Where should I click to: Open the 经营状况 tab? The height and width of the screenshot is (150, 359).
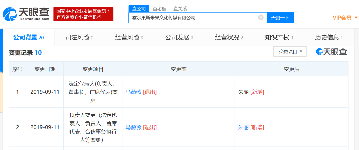coord(229,38)
